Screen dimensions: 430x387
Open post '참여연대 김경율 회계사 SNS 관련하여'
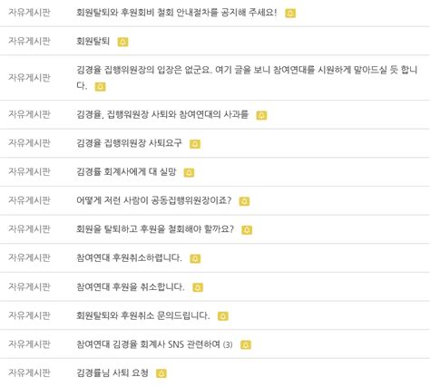148,344
